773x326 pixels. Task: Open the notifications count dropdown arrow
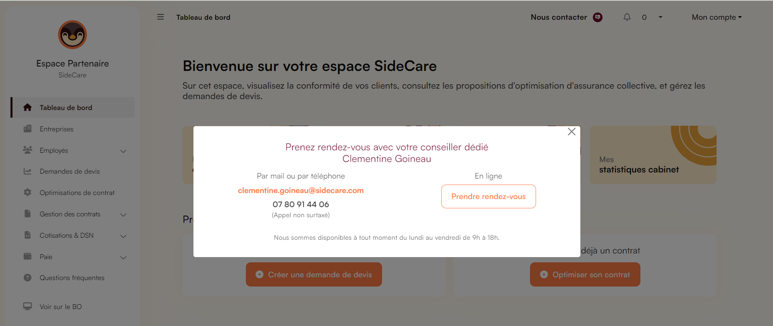coord(660,17)
